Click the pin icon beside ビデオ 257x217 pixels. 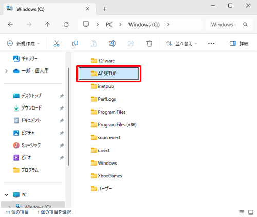point(62,158)
